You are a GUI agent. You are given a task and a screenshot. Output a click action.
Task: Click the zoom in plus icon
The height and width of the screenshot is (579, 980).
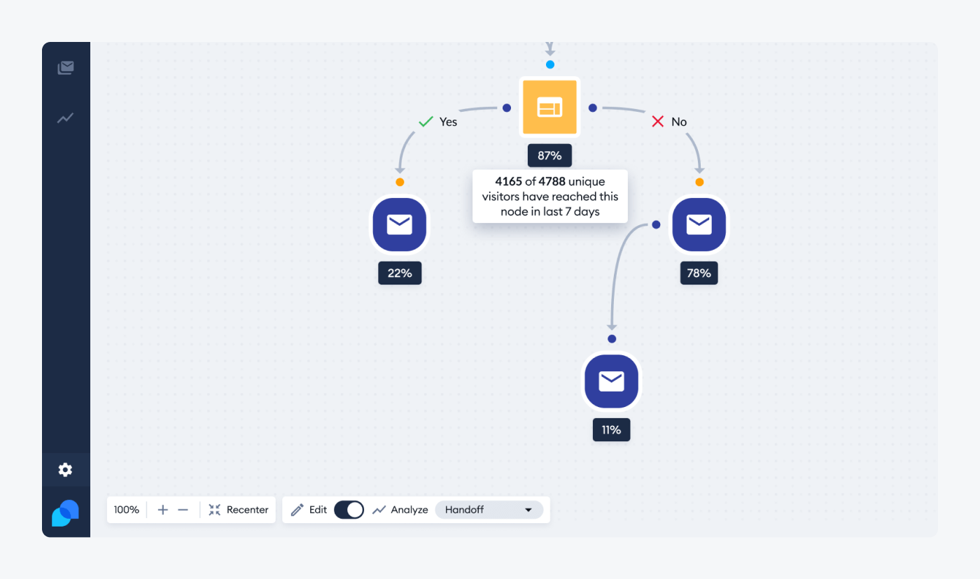coord(163,510)
